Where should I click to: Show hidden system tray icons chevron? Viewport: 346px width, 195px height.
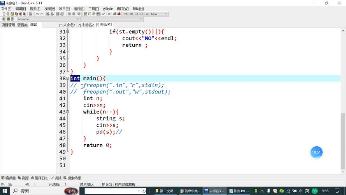pyautogui.click(x=262, y=191)
